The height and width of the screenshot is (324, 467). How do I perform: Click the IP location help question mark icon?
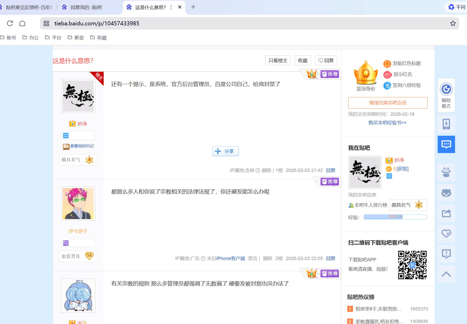[258, 170]
